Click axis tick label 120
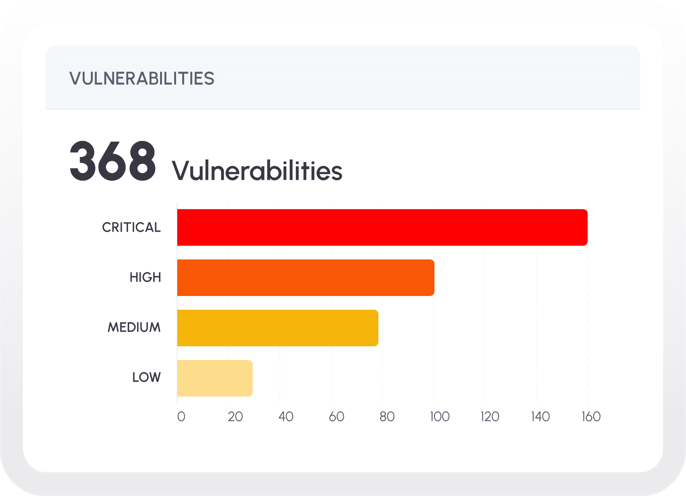Screen dimensions: 686x496 (490, 416)
